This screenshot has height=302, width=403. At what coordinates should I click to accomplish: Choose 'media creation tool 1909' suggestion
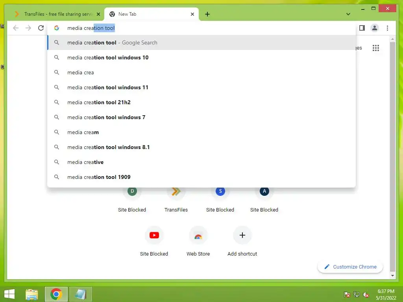202,177
